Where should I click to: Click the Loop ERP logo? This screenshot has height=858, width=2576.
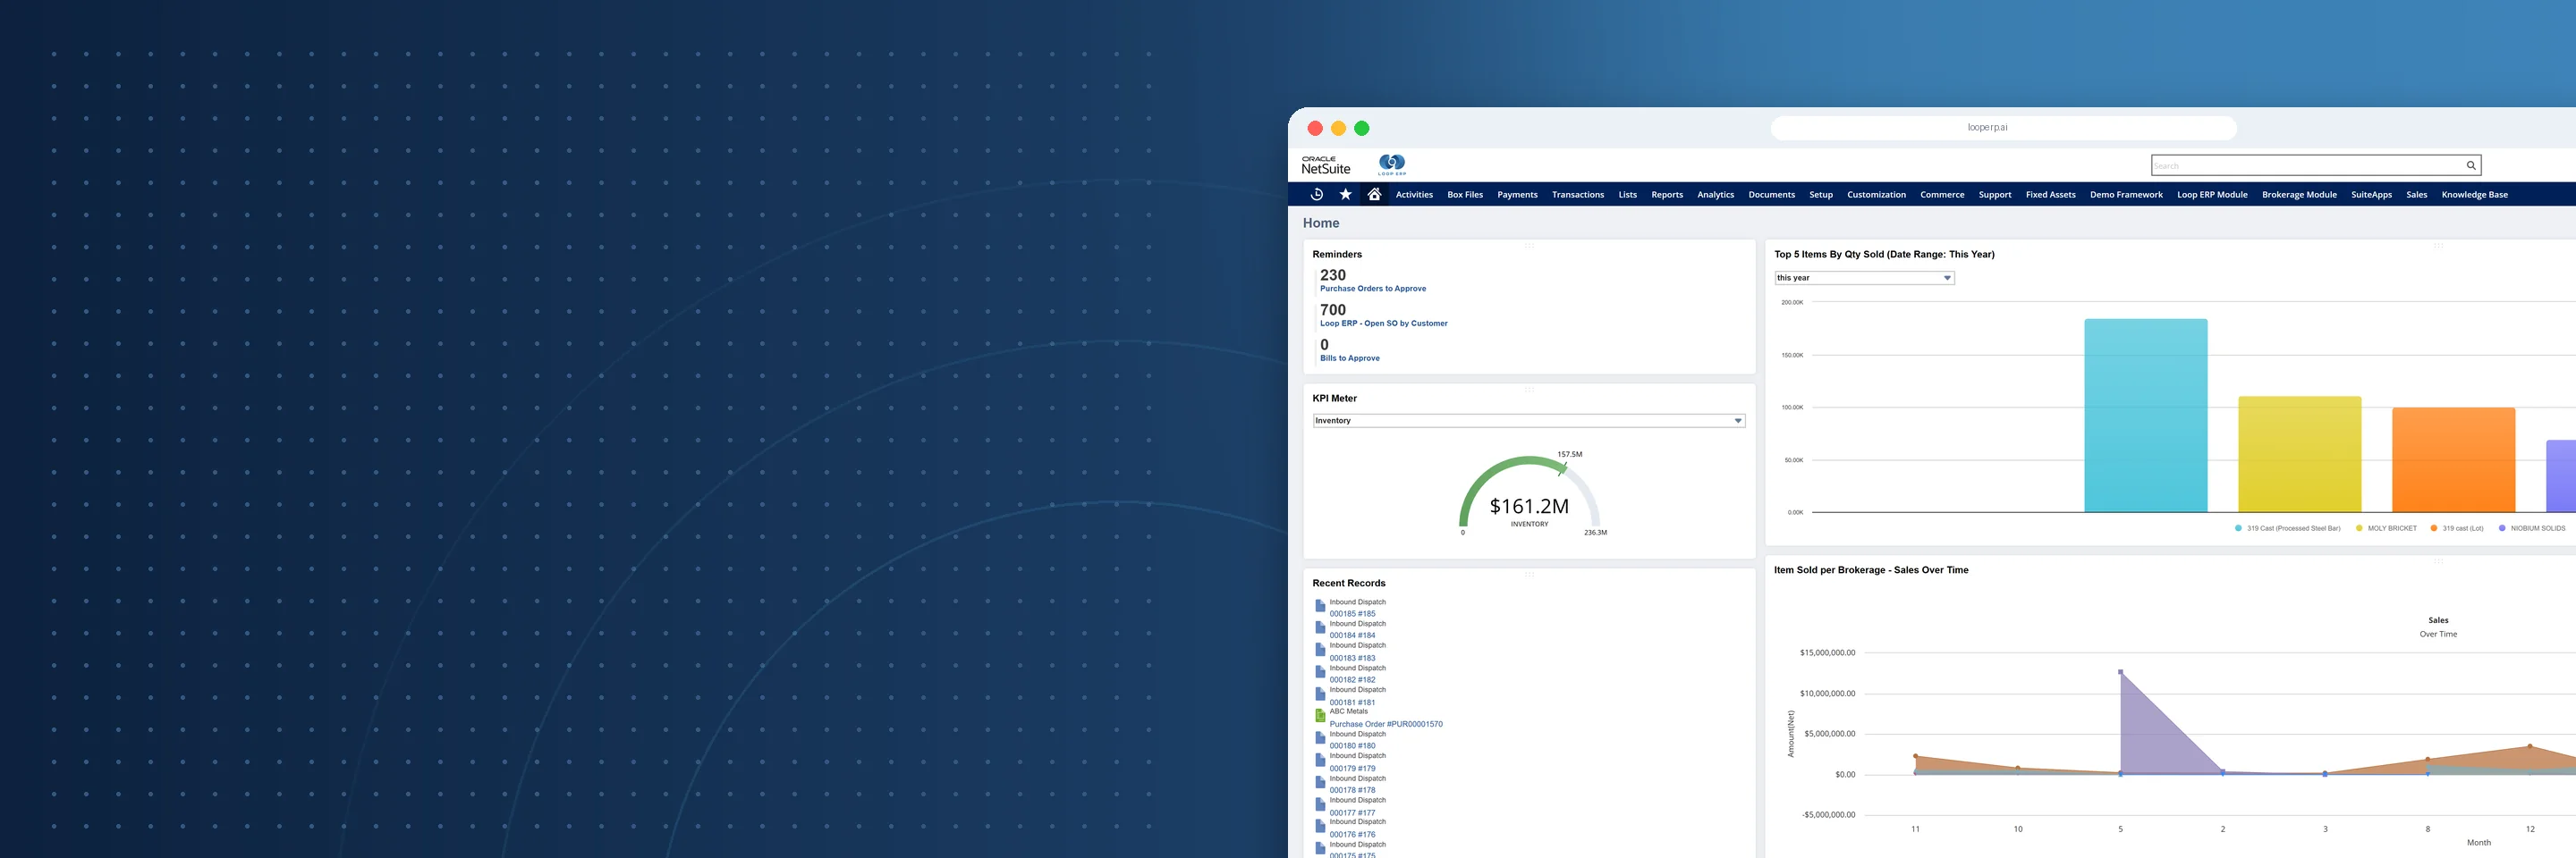[1392, 164]
